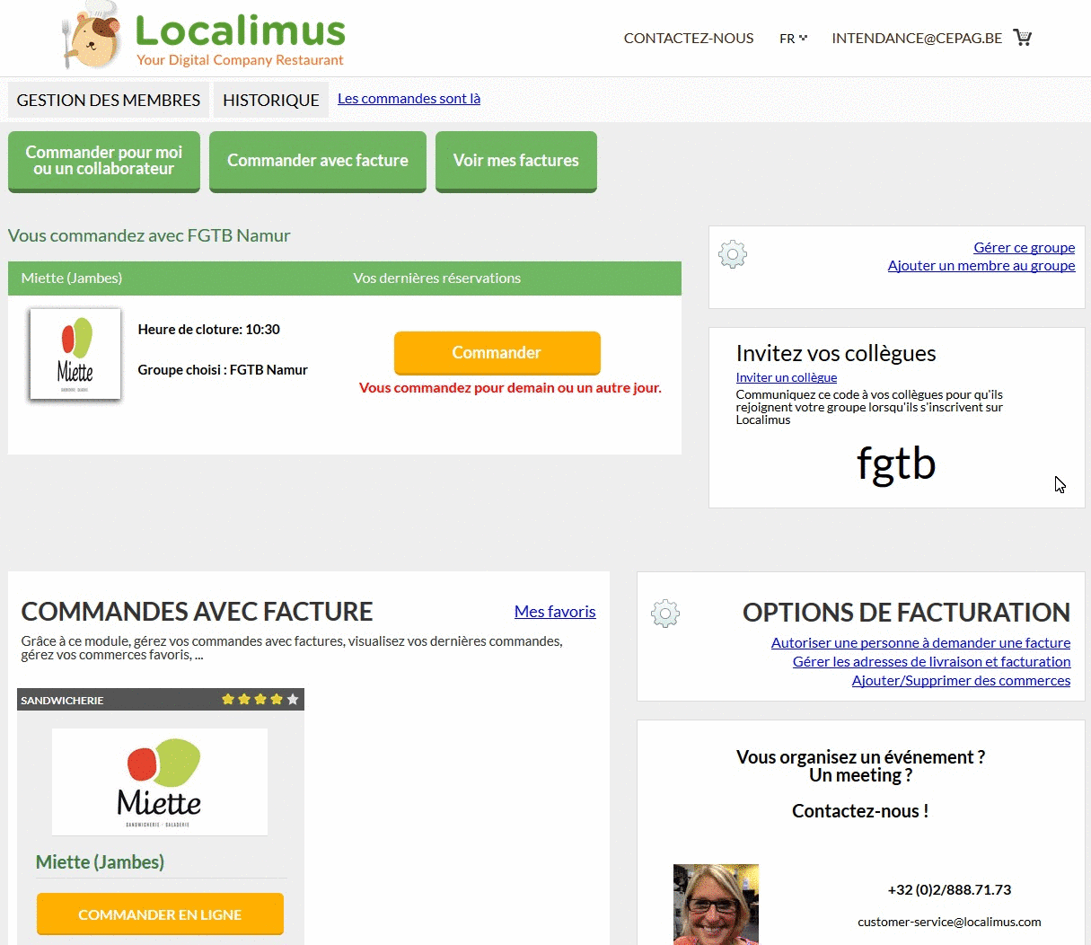The width and height of the screenshot is (1091, 945).
Task: Click 'Miette (Jambes)' in the green header bar
Action: tap(72, 278)
